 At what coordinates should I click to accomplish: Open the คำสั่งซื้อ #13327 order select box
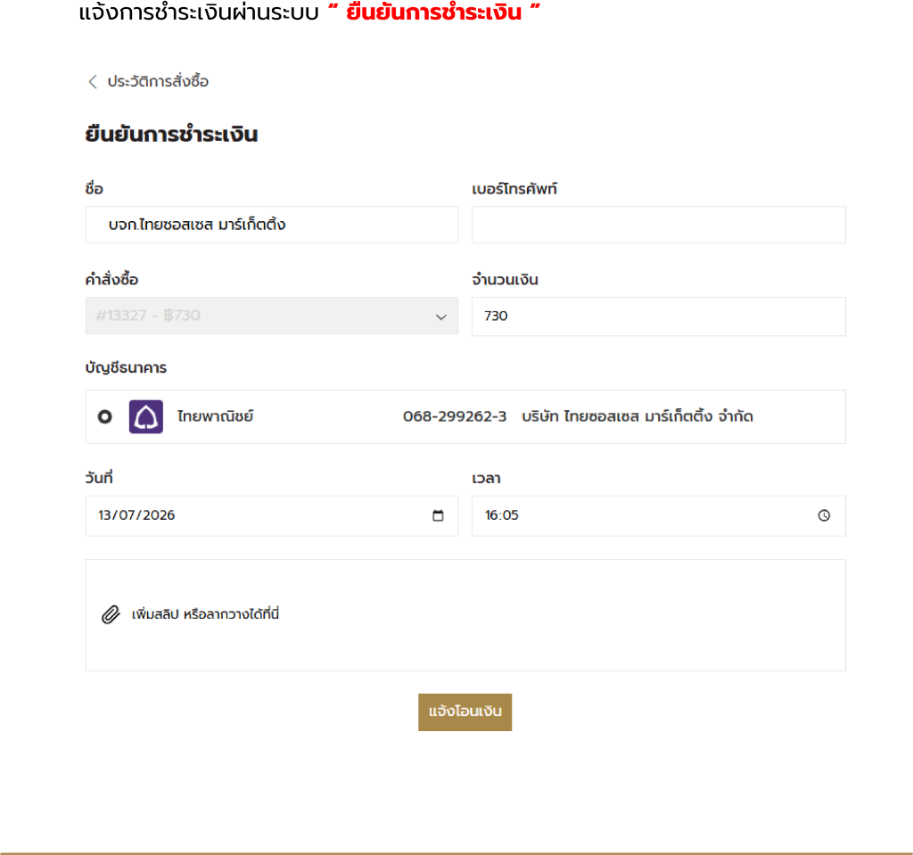[272, 316]
